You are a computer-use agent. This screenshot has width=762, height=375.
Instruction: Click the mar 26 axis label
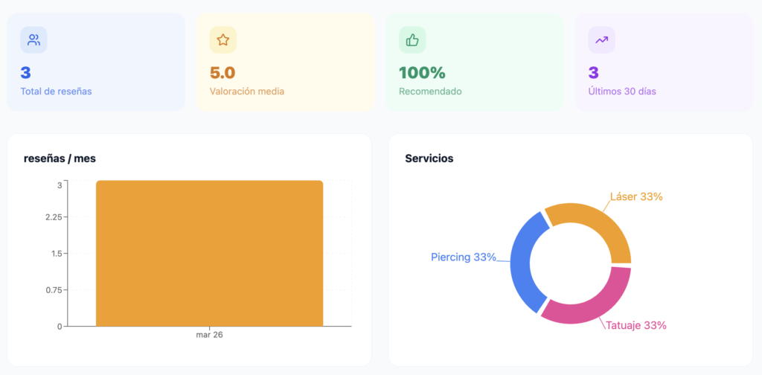pyautogui.click(x=209, y=335)
